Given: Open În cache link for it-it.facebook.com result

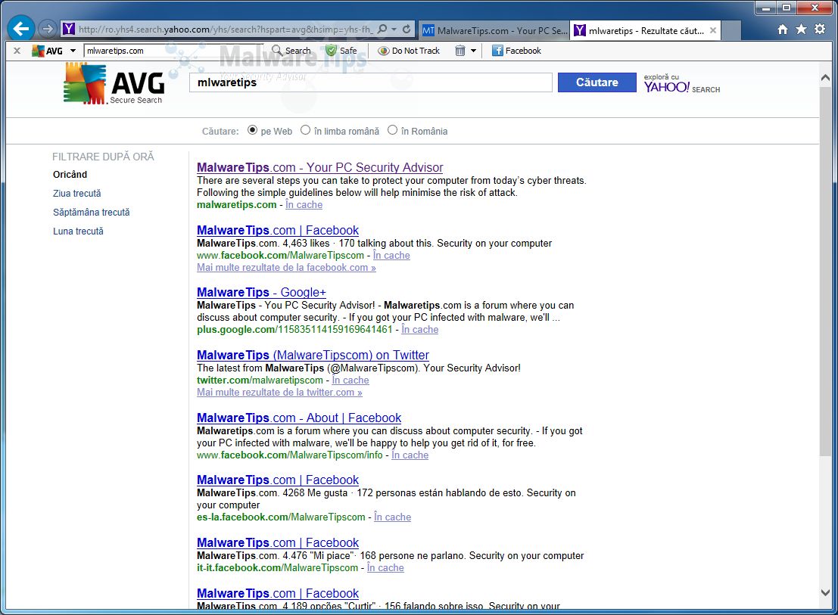Looking at the screenshot, I should pos(385,568).
